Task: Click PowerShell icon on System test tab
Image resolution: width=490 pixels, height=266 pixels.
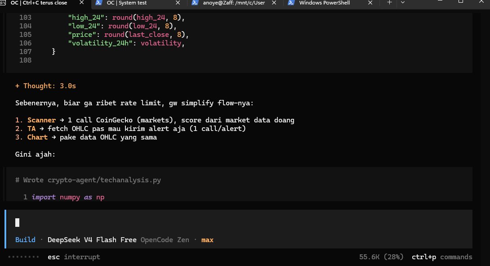Action: pos(98,3)
